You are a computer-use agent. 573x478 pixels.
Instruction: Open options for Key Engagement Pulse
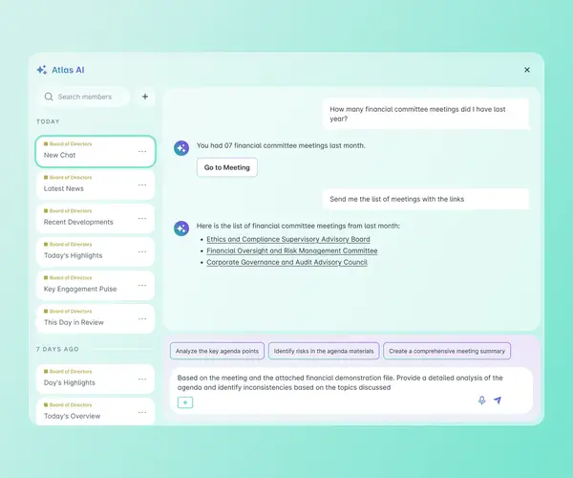coord(142,285)
